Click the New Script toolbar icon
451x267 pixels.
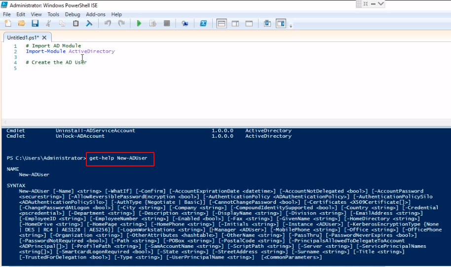click(7, 23)
